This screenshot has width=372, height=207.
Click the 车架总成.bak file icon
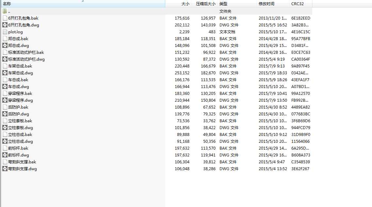[5, 66]
